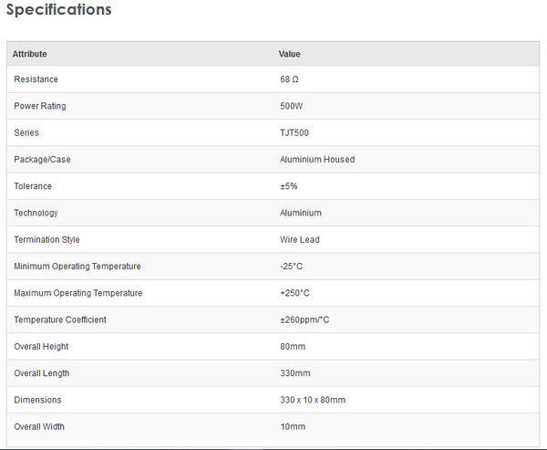Viewport: 547px width, 450px height.
Task: Select the 330 x 10 x 80mm dimensions value
Action: 313,400
